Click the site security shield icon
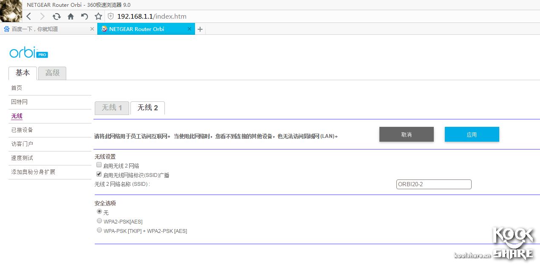This screenshot has height=266, width=540. point(111,17)
